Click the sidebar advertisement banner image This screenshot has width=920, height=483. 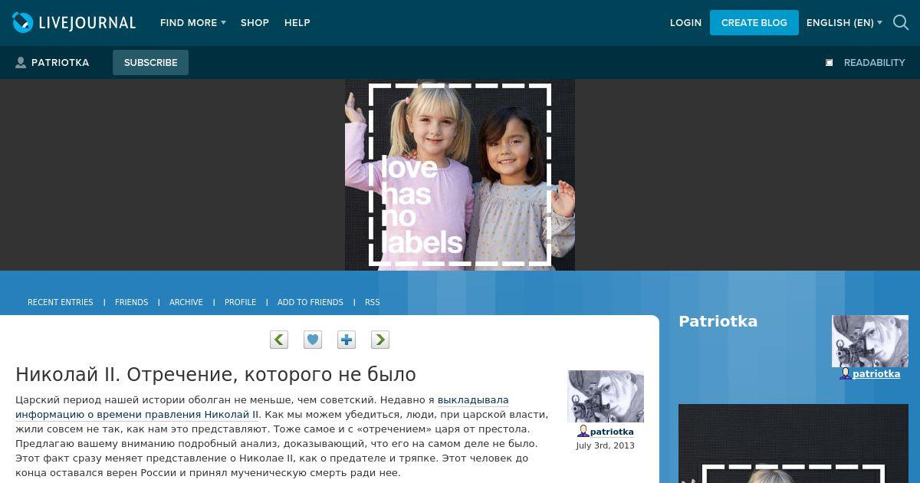(x=793, y=443)
